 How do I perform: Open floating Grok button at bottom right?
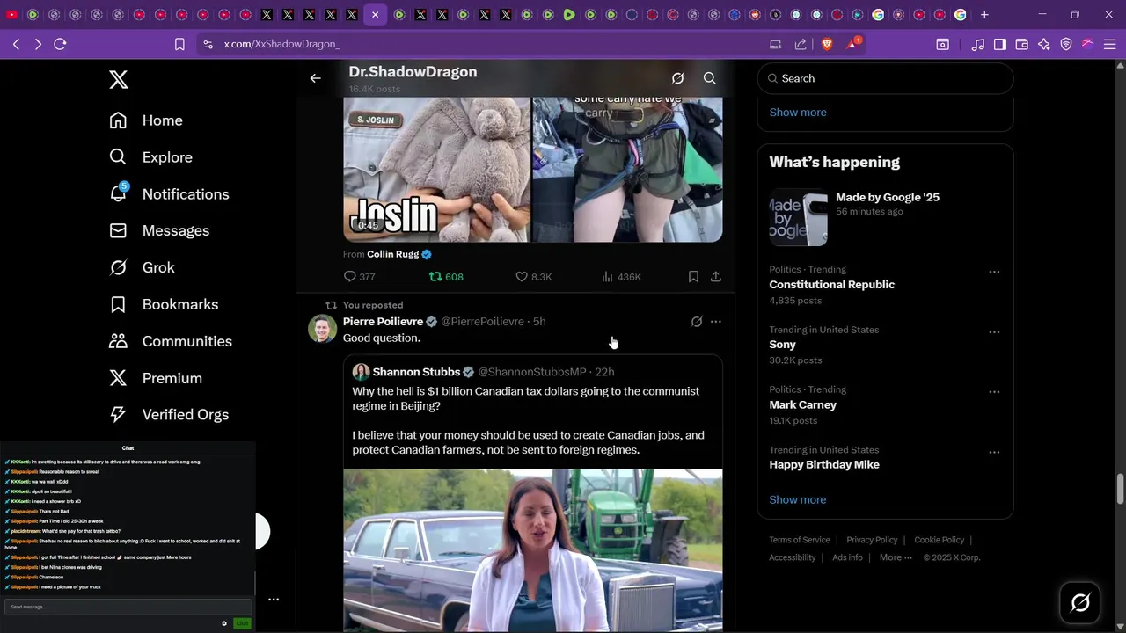point(1080,602)
